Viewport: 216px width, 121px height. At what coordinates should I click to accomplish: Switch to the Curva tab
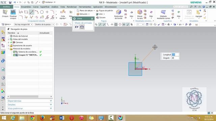click(36, 7)
